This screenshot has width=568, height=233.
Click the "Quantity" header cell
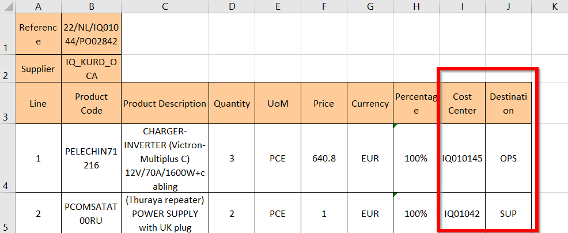[x=232, y=103]
